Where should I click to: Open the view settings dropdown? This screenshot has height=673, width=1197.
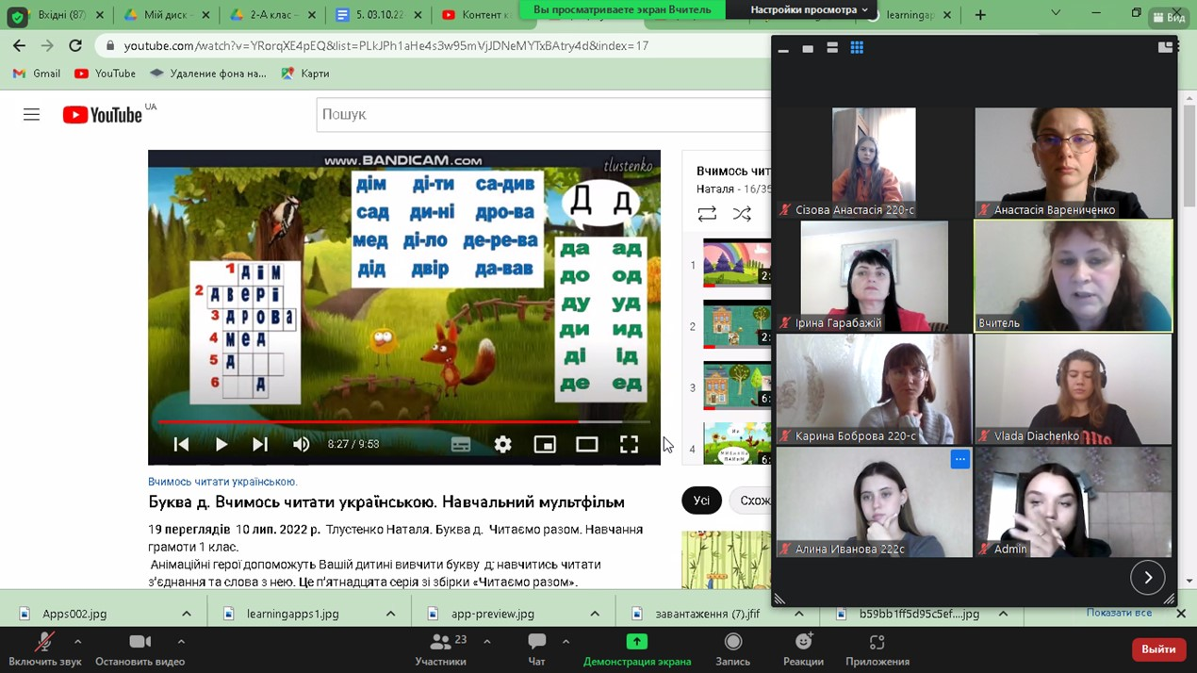(x=809, y=9)
